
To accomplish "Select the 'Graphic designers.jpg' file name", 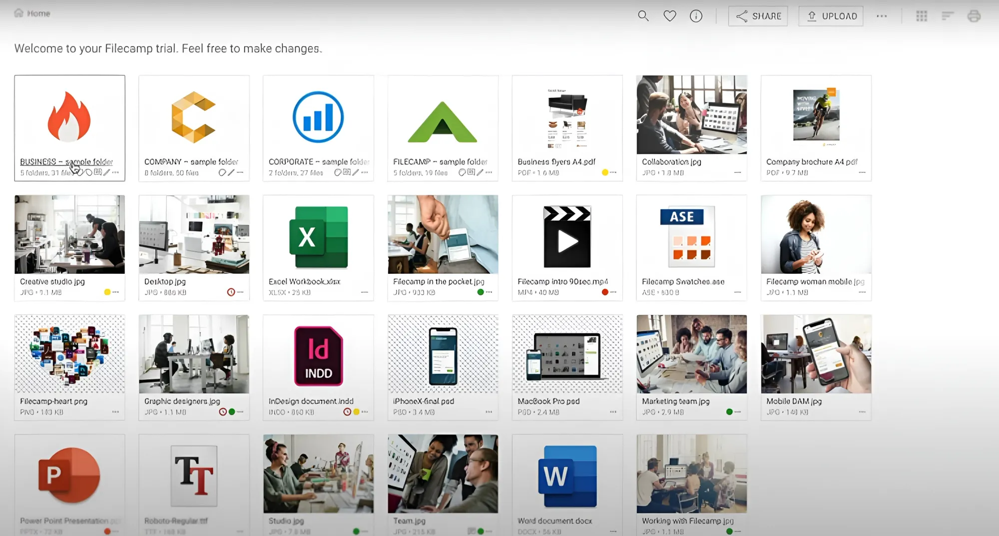I will click(x=182, y=401).
